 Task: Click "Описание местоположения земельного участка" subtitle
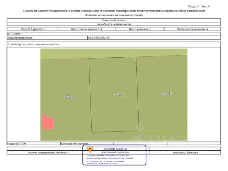tap(114, 15)
